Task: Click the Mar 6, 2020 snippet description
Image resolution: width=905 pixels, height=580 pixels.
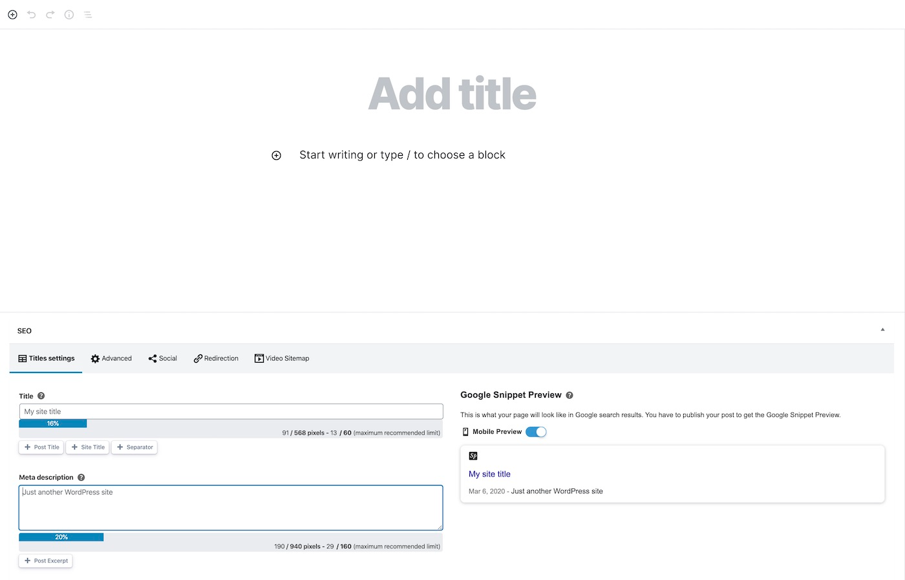Action: click(536, 491)
